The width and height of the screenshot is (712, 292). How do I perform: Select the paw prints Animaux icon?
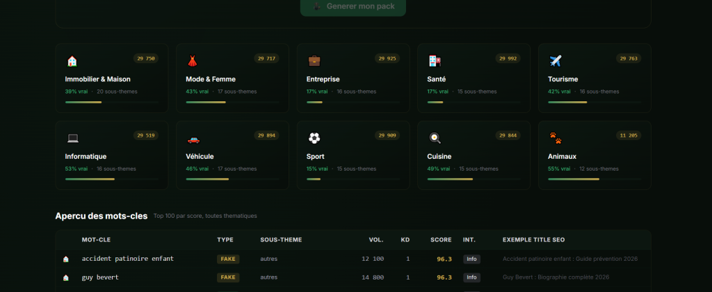pyautogui.click(x=556, y=137)
